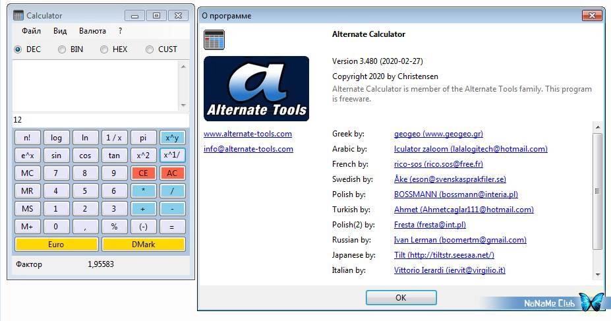Confirm the About dialog with OK
The width and height of the screenshot is (611, 321).
click(x=401, y=298)
